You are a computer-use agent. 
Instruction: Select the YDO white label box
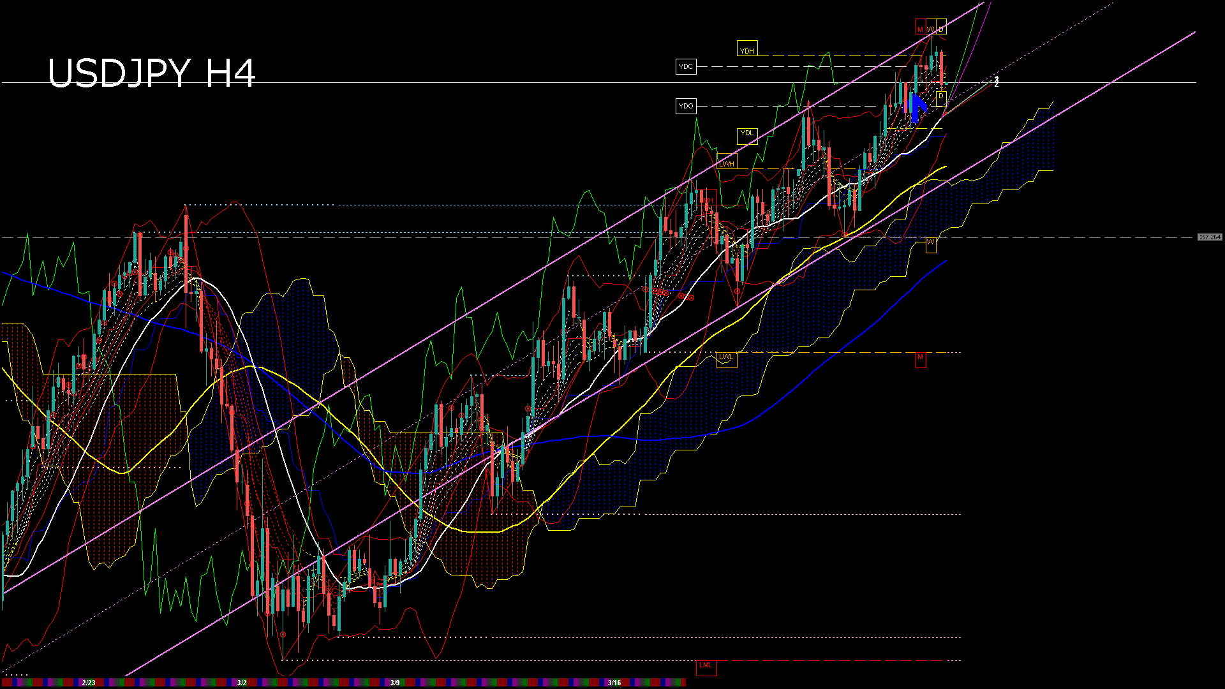686,106
